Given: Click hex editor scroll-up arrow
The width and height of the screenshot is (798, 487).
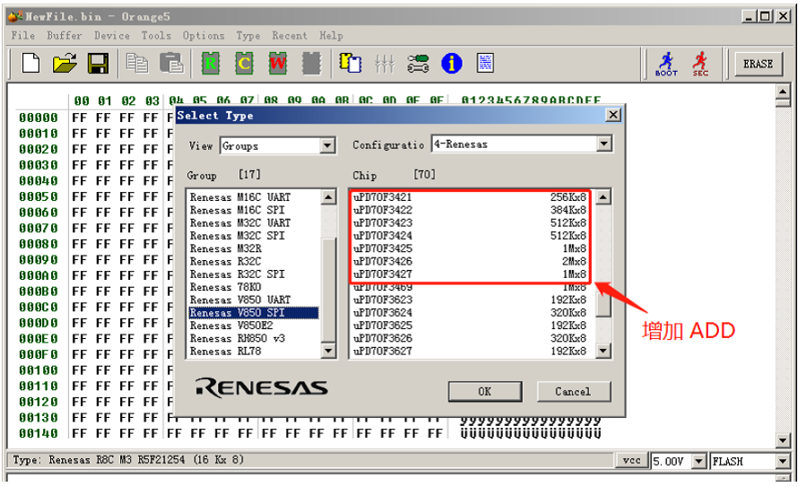Looking at the screenshot, I should coord(783,92).
